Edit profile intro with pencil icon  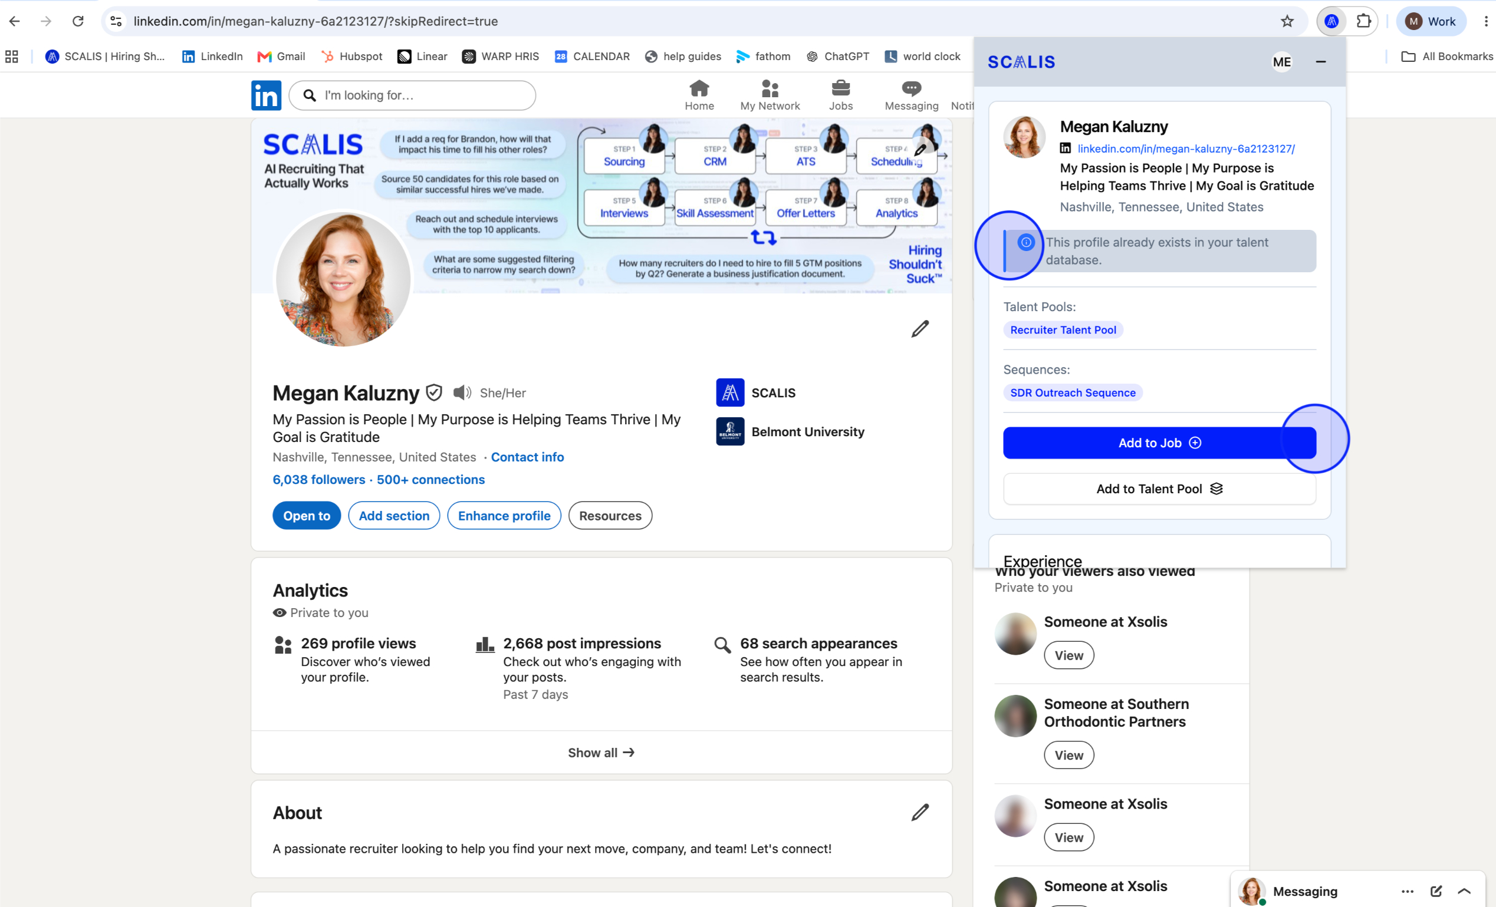[920, 329]
